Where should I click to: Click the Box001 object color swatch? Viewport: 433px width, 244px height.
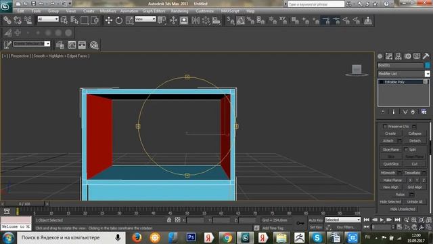click(x=428, y=65)
